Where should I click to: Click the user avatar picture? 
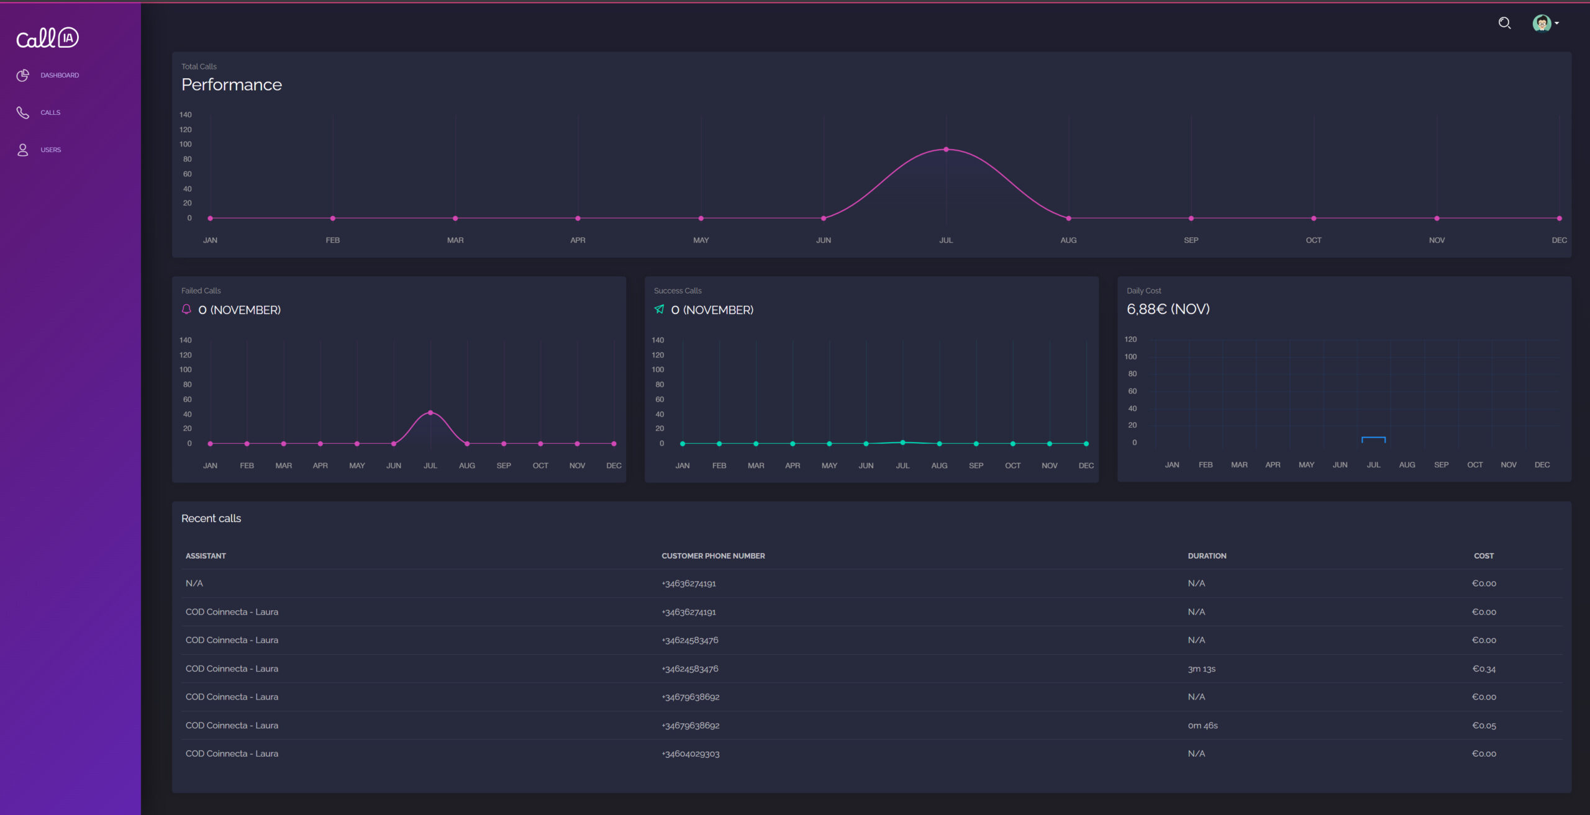(1541, 24)
